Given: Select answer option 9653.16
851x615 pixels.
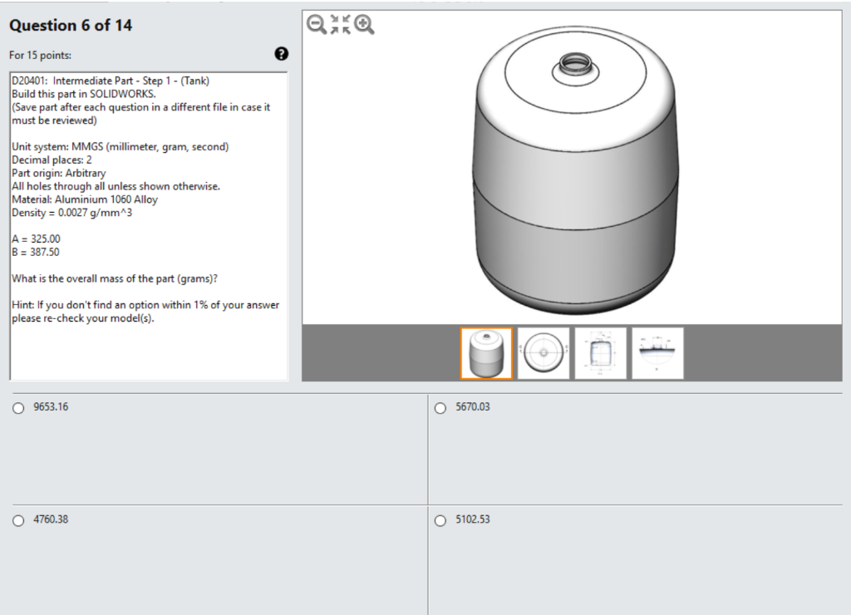Looking at the screenshot, I should point(18,408).
